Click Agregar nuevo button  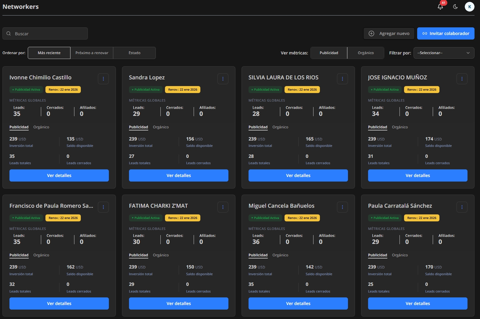click(x=389, y=33)
